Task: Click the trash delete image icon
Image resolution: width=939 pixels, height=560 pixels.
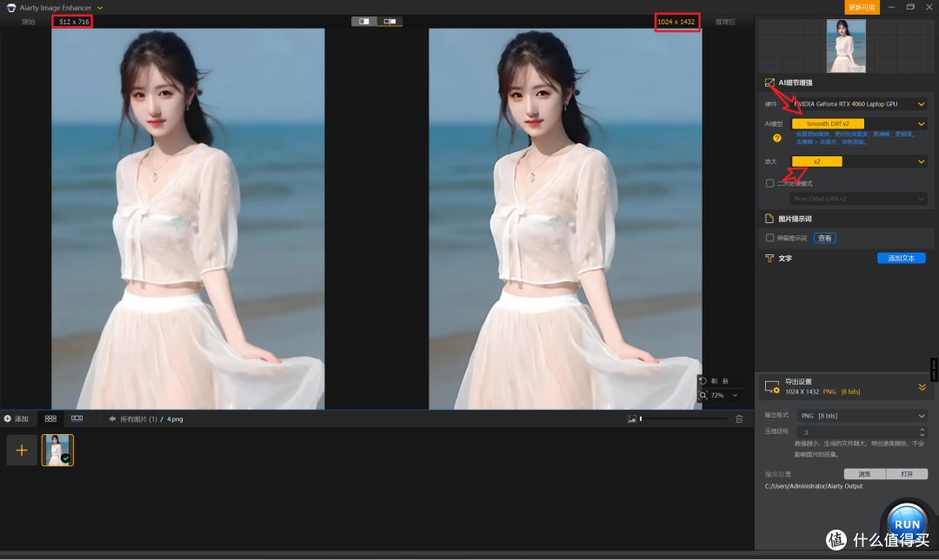Action: pos(740,418)
